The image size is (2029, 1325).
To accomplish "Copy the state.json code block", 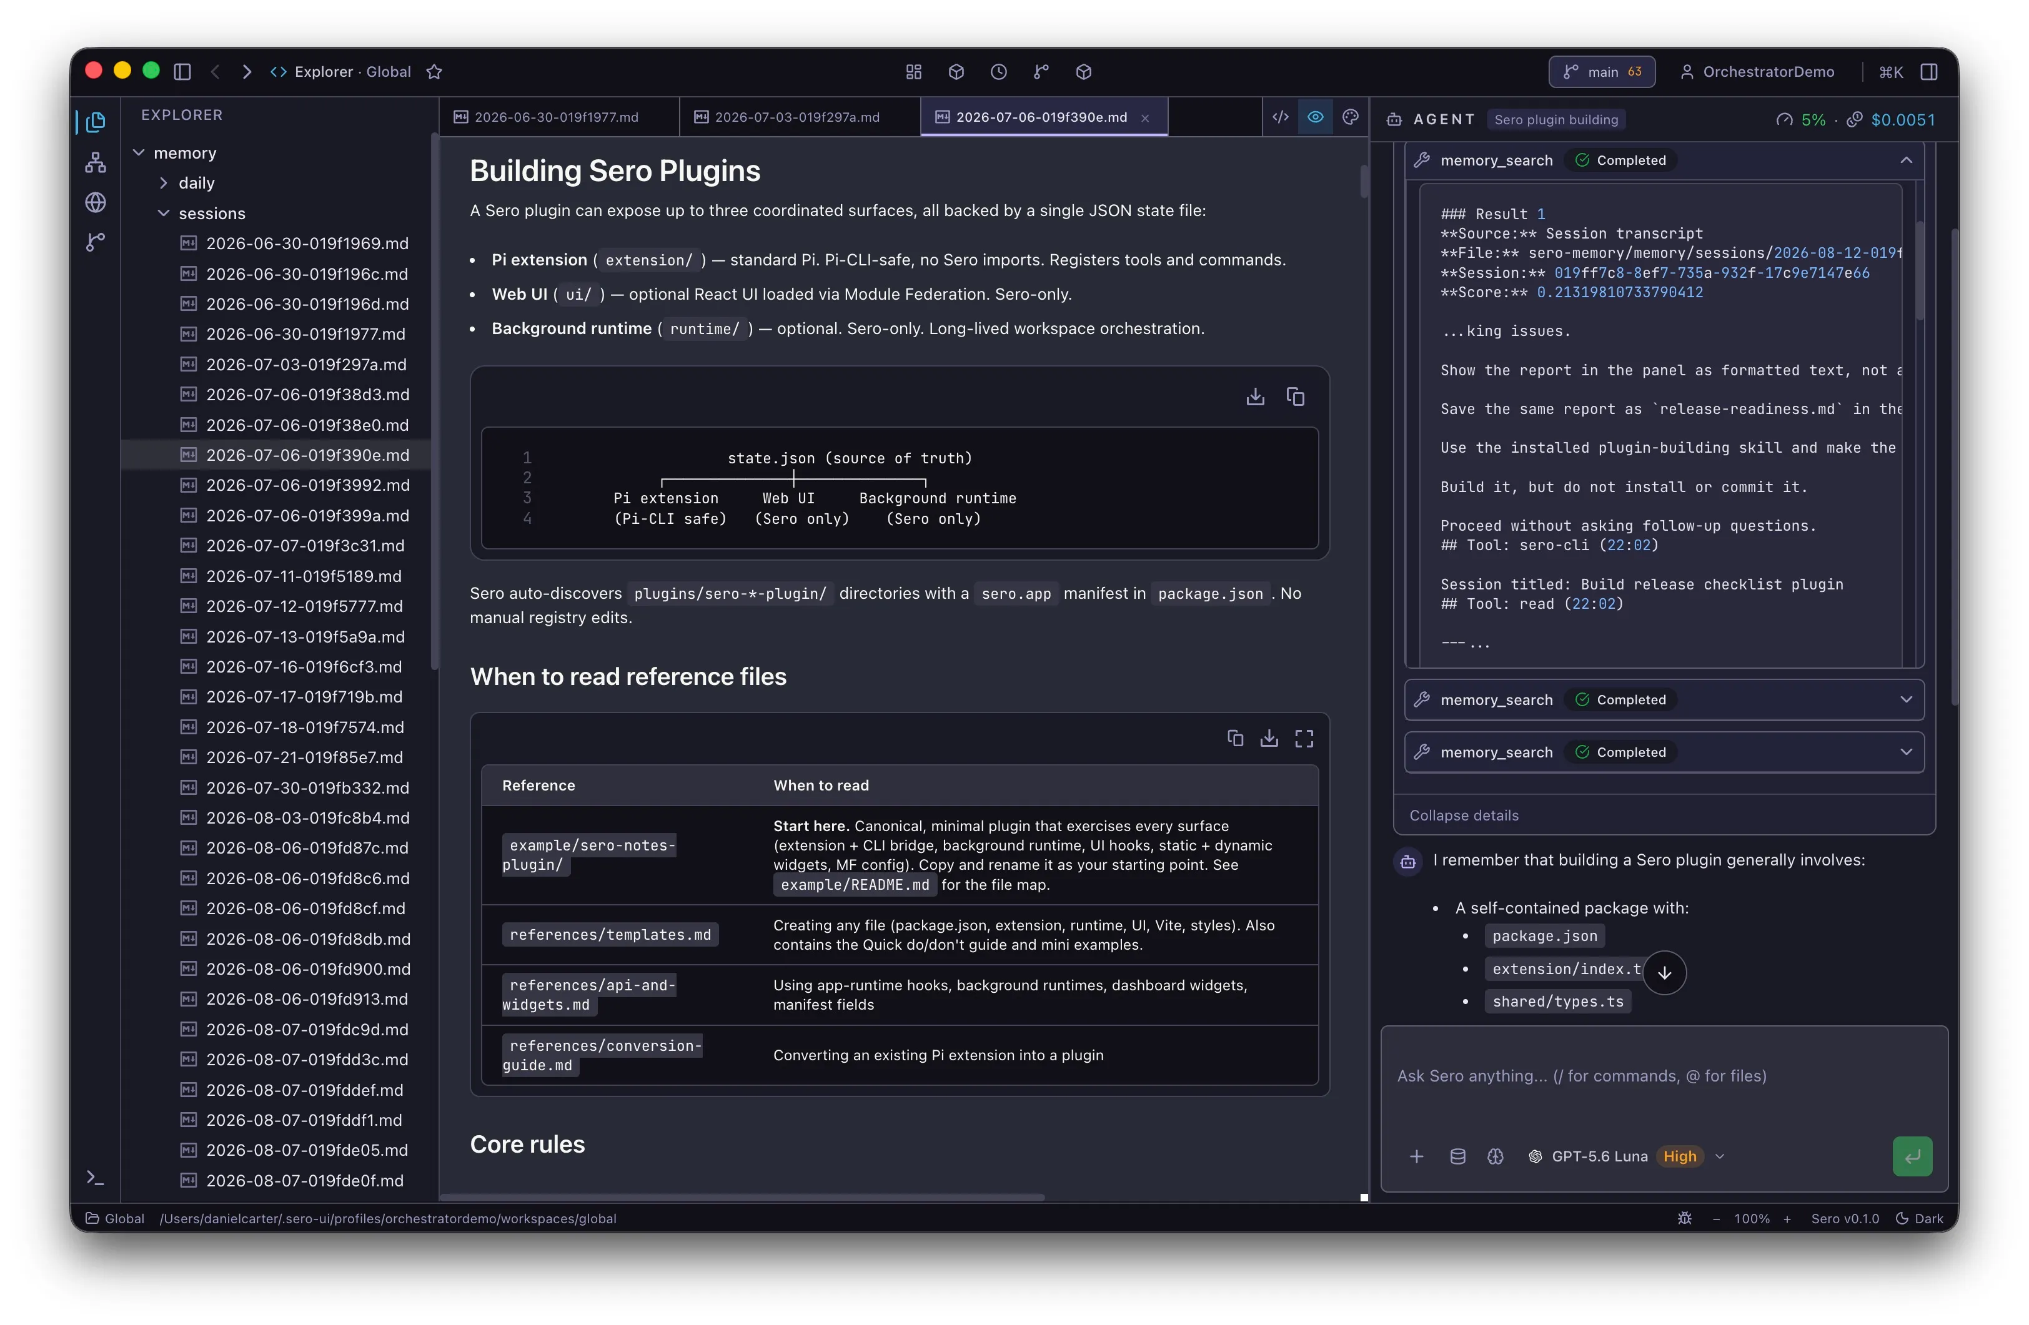I will [1295, 397].
